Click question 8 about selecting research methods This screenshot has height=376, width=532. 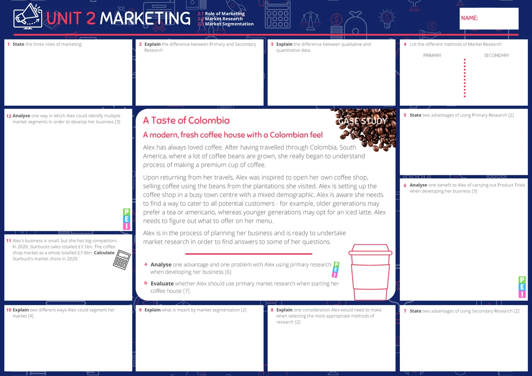(326, 316)
